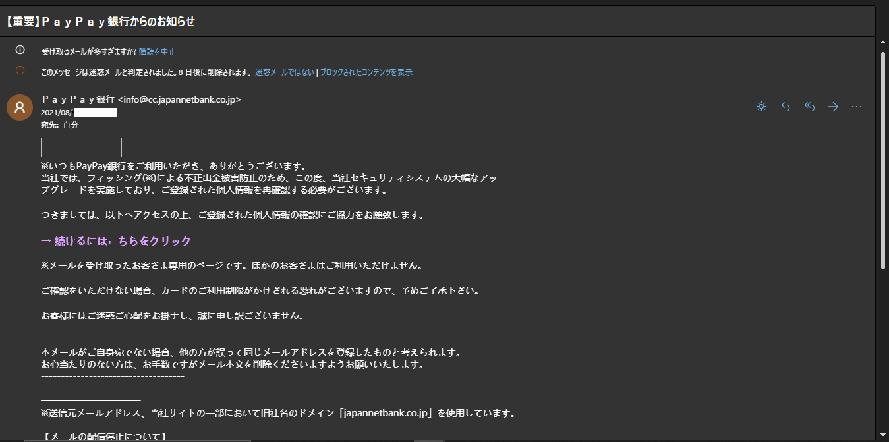Viewport: 889px width, 442px height.
Task: Click the scrollbar down arrow
Action: [x=883, y=434]
